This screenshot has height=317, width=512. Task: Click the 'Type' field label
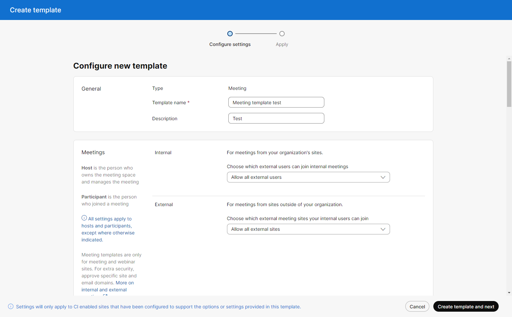(x=158, y=88)
